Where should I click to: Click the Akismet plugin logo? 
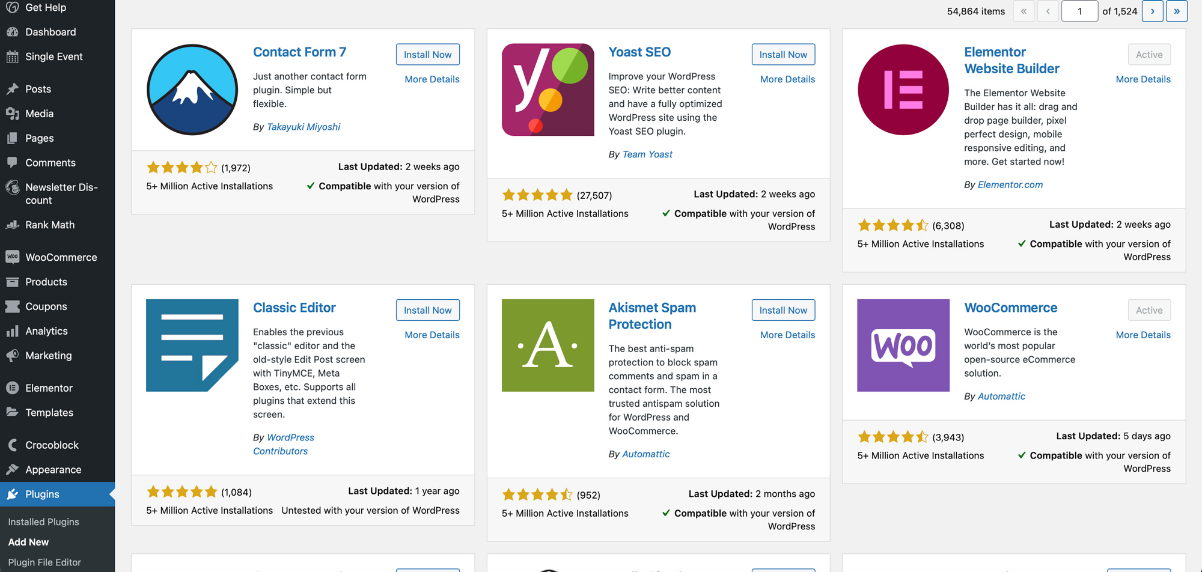point(548,345)
